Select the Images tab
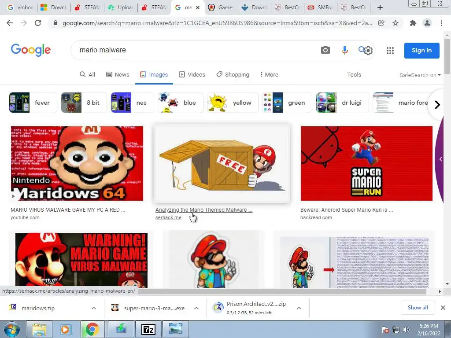The height and width of the screenshot is (338, 451). click(x=154, y=74)
